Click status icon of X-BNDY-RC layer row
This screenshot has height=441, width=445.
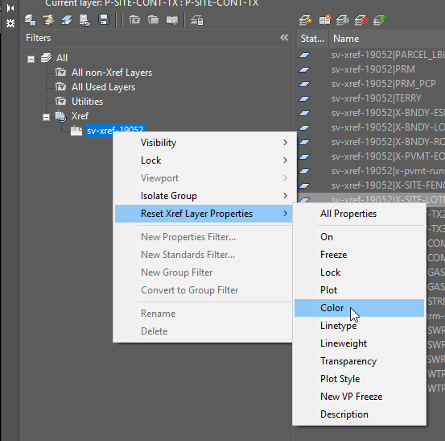(304, 142)
